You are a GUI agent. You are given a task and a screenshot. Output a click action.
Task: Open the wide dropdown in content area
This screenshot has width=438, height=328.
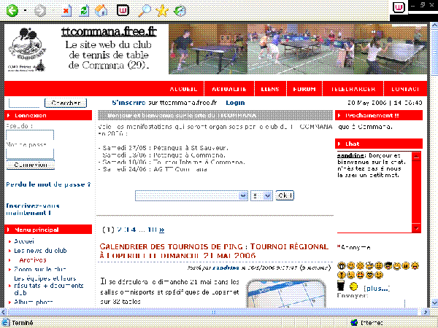(x=191, y=195)
